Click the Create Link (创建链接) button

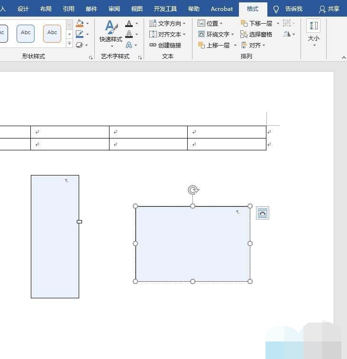(x=165, y=45)
